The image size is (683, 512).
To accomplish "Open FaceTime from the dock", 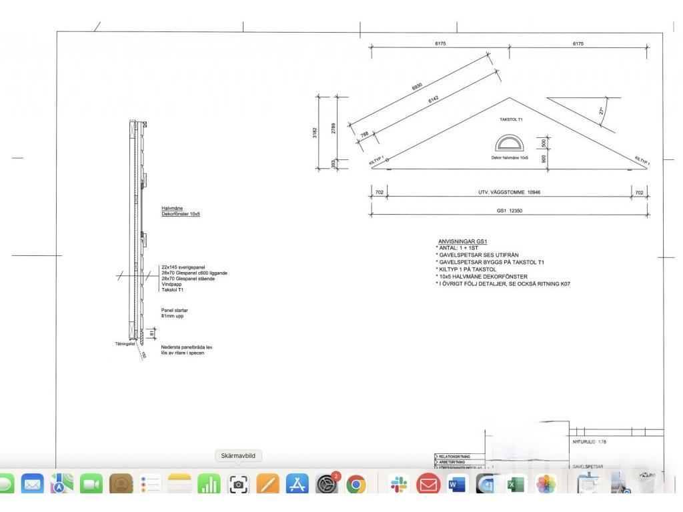I will [91, 483].
